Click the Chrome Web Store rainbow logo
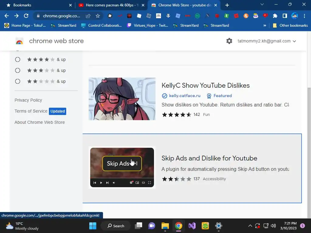Screen dimensions: 311x233 click(19, 41)
